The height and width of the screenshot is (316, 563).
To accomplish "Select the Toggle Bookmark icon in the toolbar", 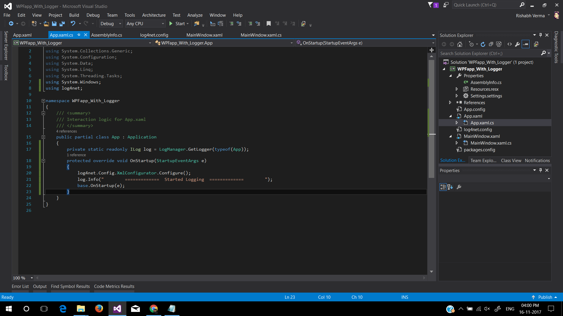I will (x=269, y=24).
